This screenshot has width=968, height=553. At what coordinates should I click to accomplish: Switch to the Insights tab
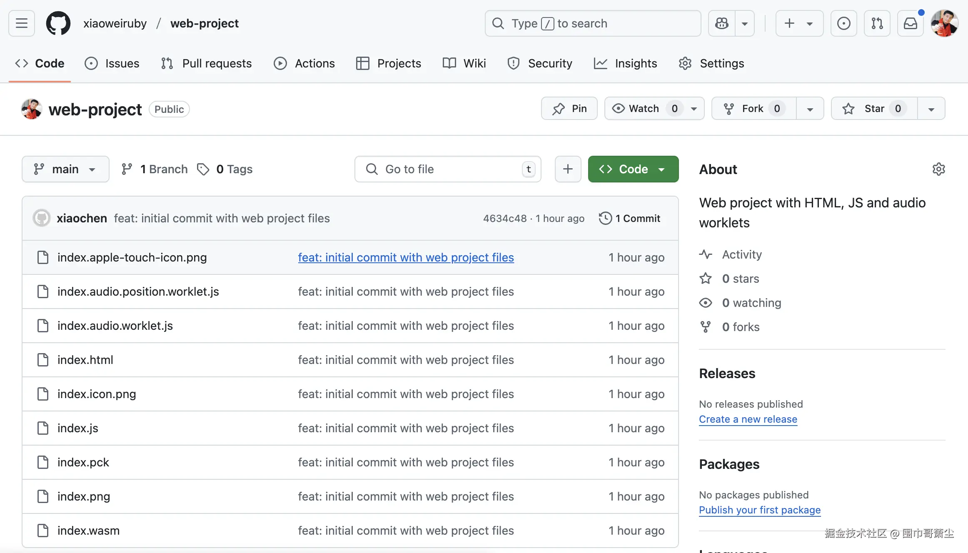coord(625,63)
